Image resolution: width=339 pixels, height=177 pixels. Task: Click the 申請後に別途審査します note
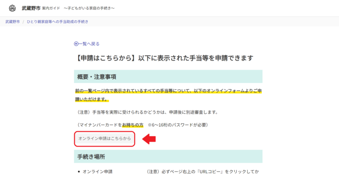pyautogui.click(x=194, y=112)
